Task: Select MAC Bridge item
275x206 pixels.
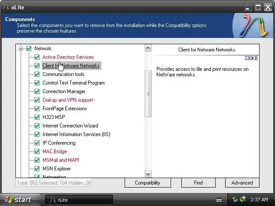Action: pyautogui.click(x=55, y=151)
